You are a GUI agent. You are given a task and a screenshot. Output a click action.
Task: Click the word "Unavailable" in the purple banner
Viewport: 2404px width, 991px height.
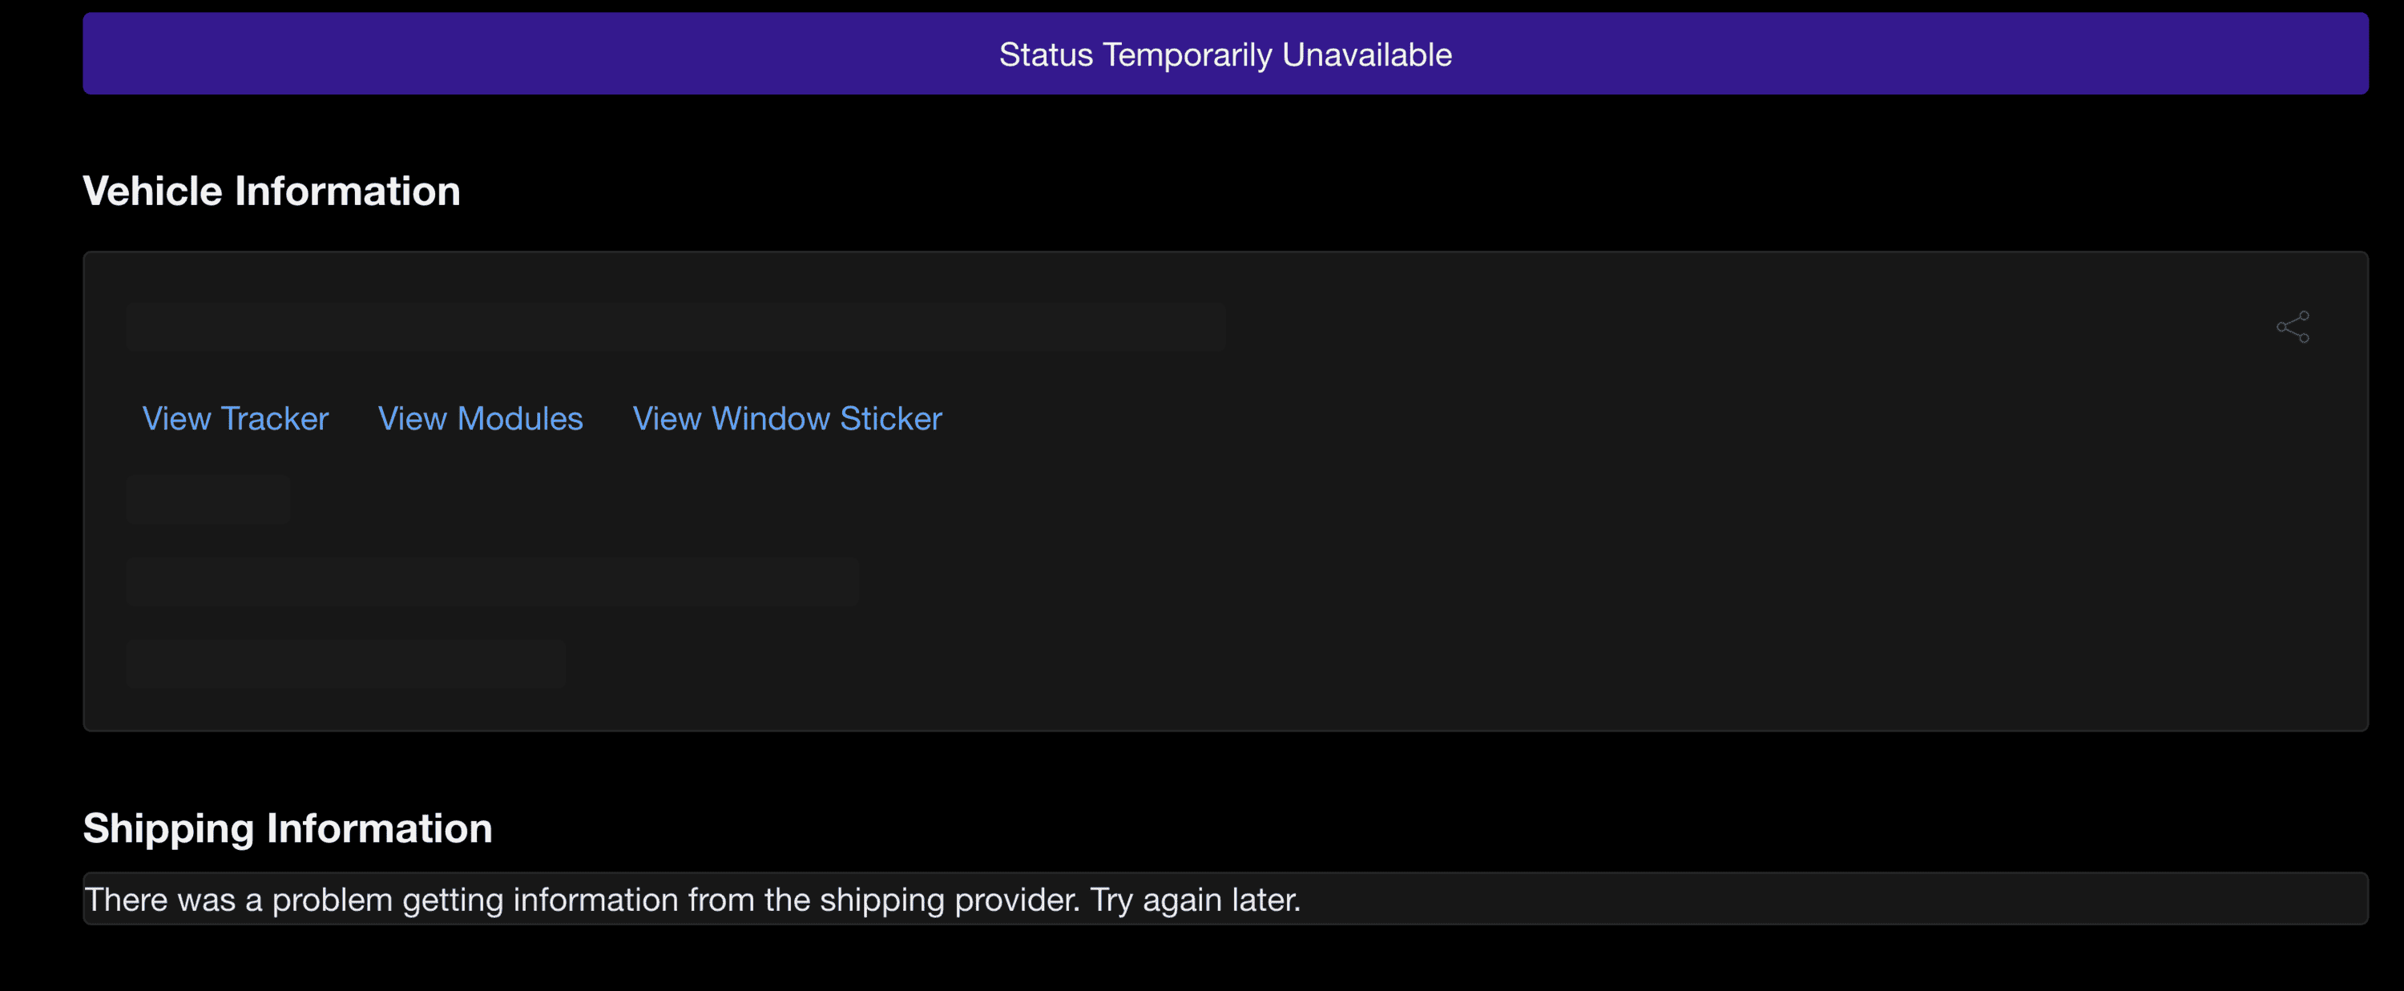click(x=1366, y=55)
